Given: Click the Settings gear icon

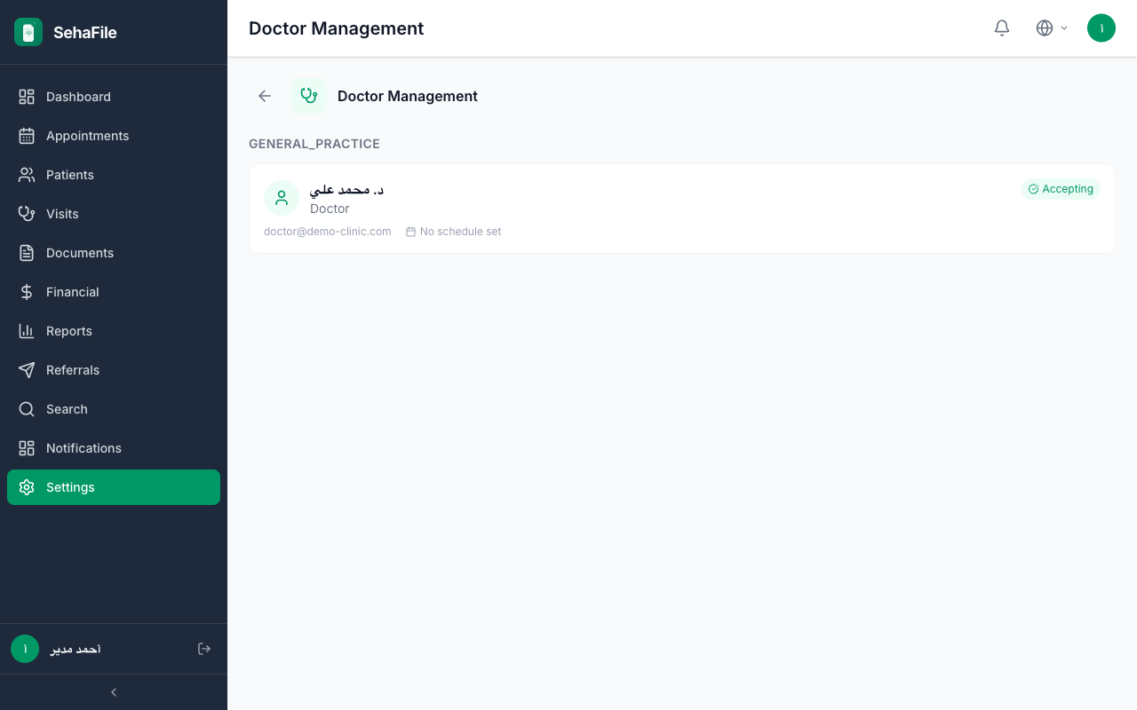Looking at the screenshot, I should pyautogui.click(x=27, y=487).
